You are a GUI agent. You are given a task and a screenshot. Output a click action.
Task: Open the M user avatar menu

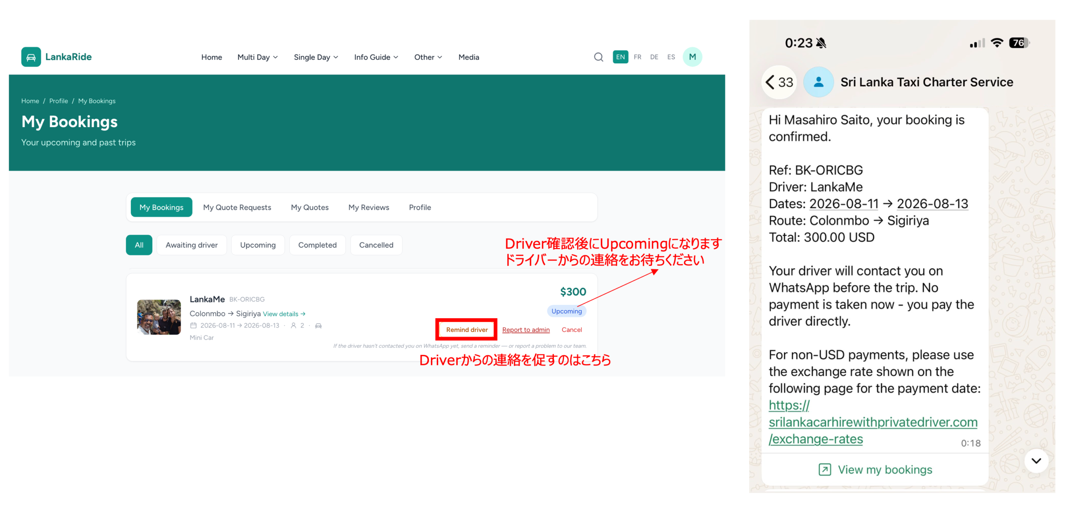[692, 57]
